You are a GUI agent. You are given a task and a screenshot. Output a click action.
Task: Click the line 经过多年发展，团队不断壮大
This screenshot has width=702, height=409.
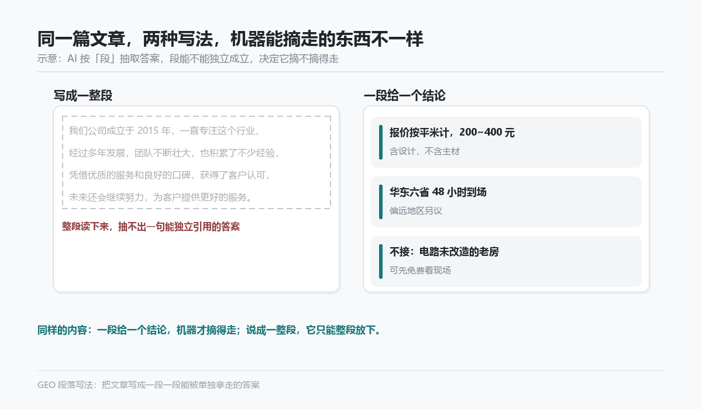pyautogui.click(x=174, y=153)
